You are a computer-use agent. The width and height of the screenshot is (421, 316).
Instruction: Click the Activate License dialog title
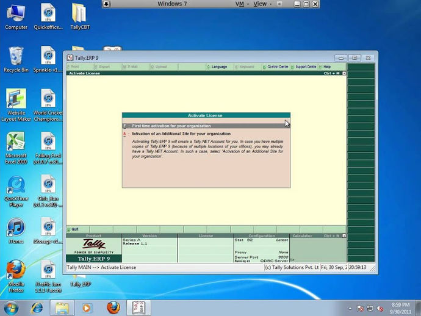(205, 115)
